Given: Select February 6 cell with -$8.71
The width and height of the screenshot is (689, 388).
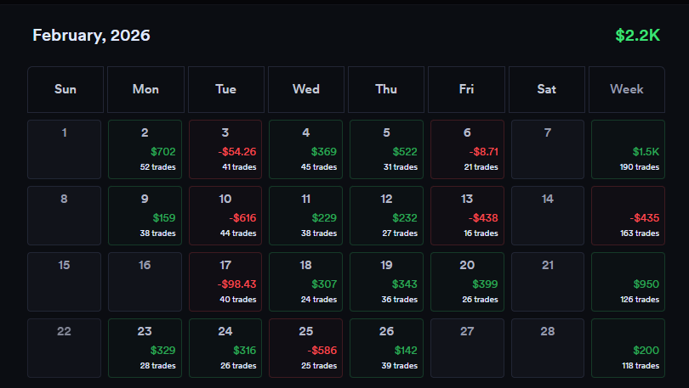Looking at the screenshot, I should coord(467,149).
